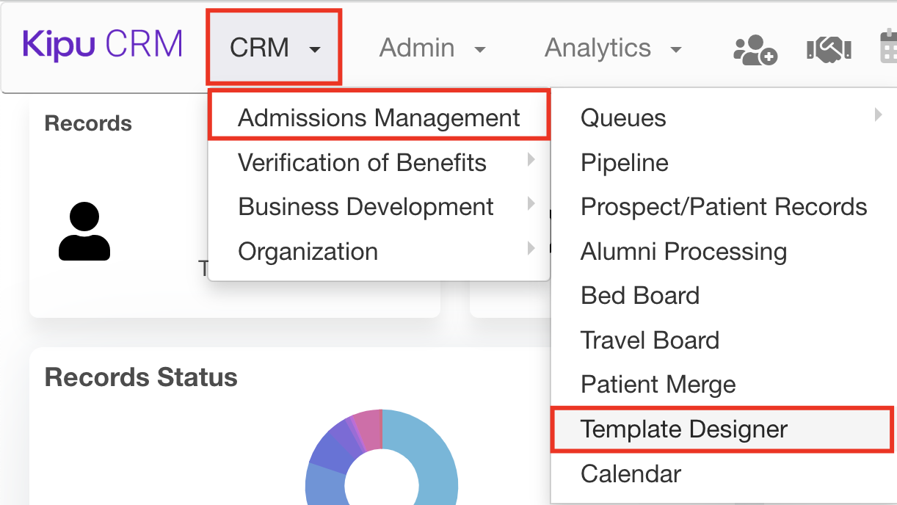897x505 pixels.
Task: Click the calendar icon at navbar edge
Action: pyautogui.click(x=888, y=48)
